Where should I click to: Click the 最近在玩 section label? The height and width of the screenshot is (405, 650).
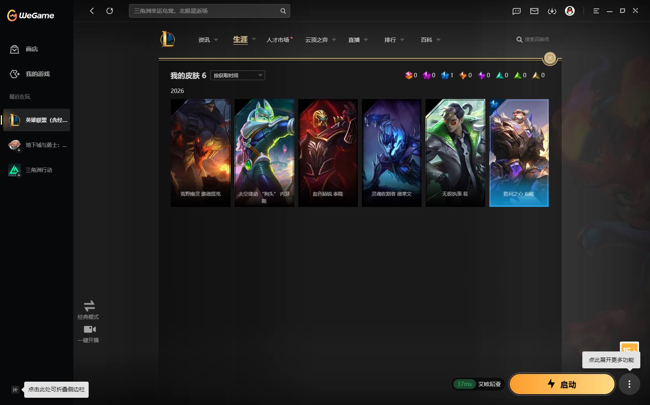point(20,97)
